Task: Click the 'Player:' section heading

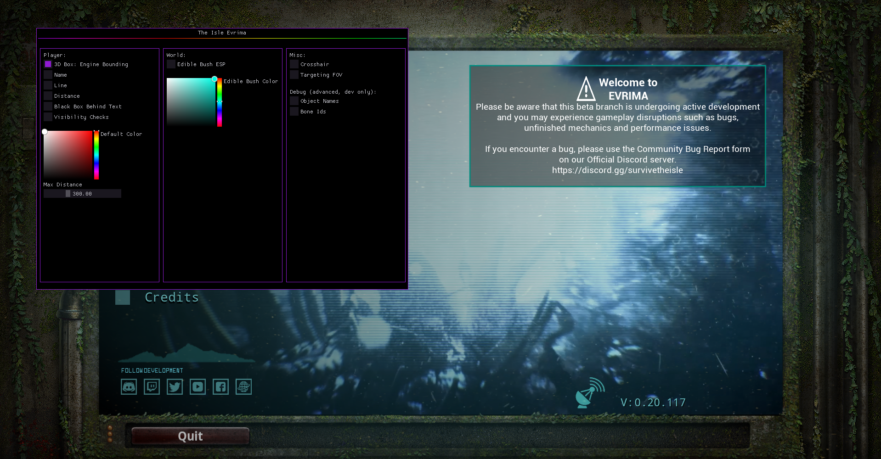Action: (55, 55)
